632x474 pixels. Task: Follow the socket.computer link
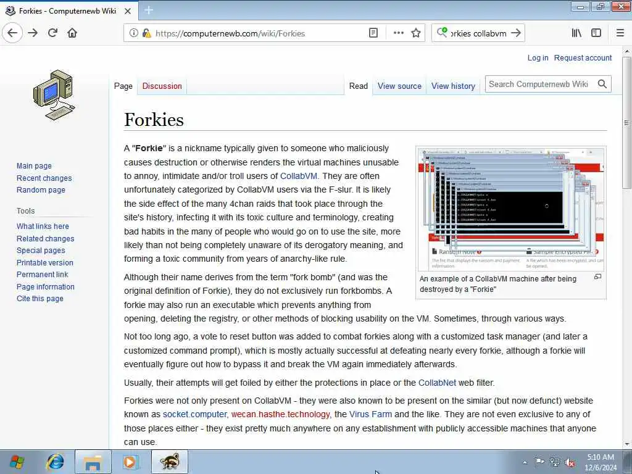(194, 414)
